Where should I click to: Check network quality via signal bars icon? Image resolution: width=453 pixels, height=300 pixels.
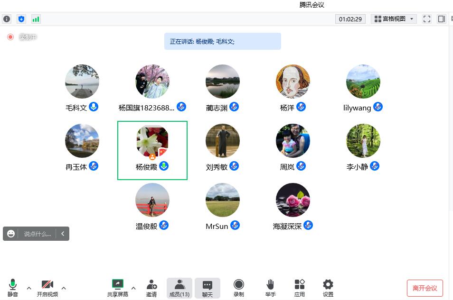coord(36,19)
